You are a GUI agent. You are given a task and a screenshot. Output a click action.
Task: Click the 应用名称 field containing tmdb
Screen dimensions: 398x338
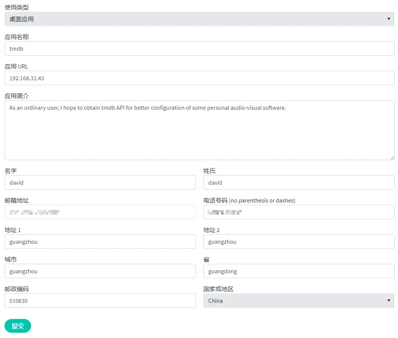tap(199, 48)
